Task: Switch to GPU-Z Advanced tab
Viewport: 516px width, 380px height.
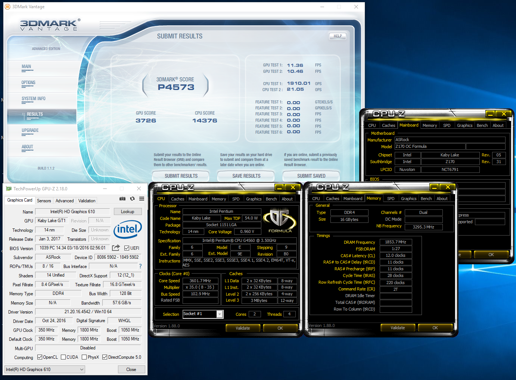Action: 65,201
